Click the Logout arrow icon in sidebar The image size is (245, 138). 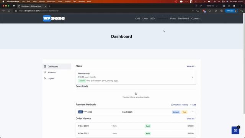pyautogui.click(x=45, y=78)
